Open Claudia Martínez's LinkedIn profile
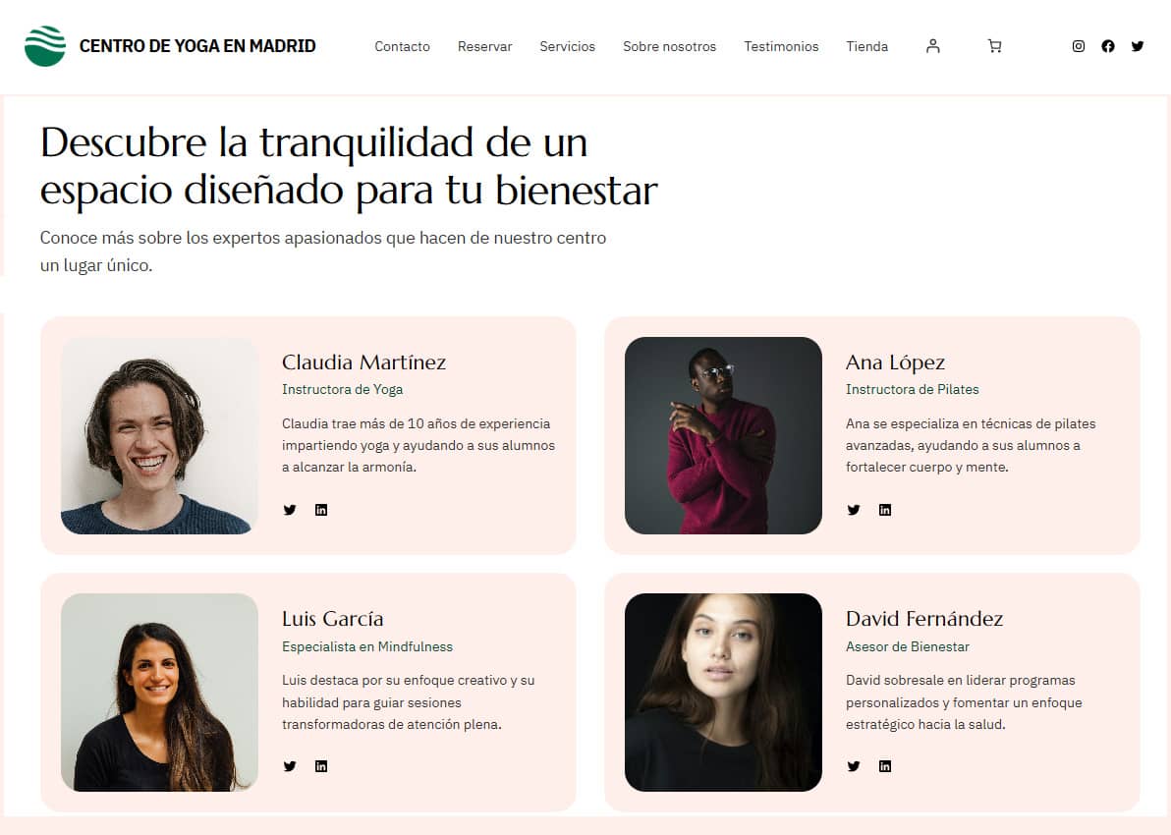The image size is (1171, 835). point(321,510)
